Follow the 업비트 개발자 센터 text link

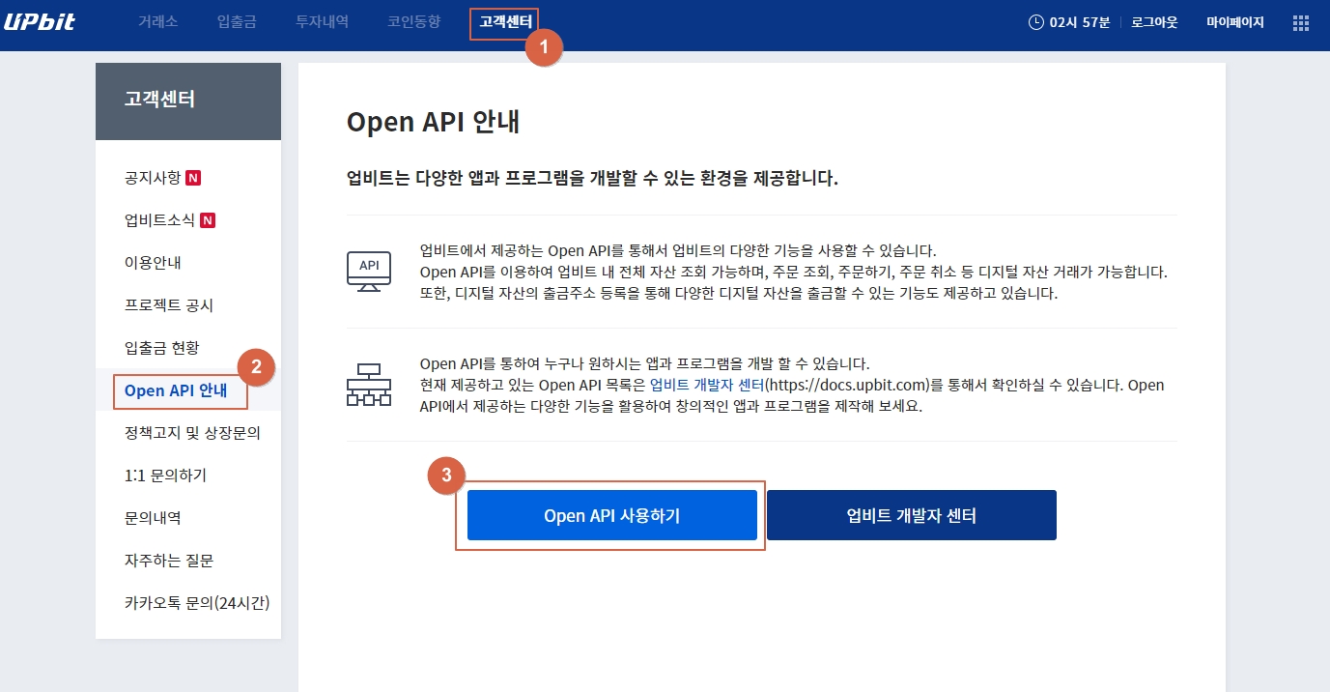click(x=707, y=385)
